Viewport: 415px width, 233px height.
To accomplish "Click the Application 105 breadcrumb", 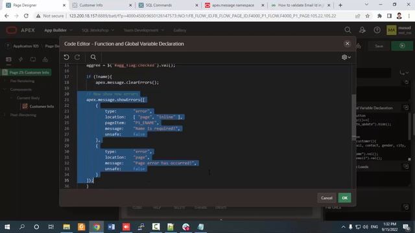I will click(26, 46).
